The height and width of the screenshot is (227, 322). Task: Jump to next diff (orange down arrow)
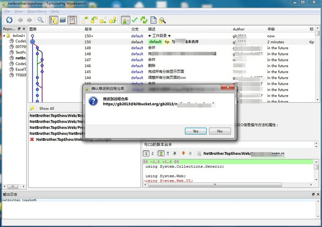click(183, 153)
